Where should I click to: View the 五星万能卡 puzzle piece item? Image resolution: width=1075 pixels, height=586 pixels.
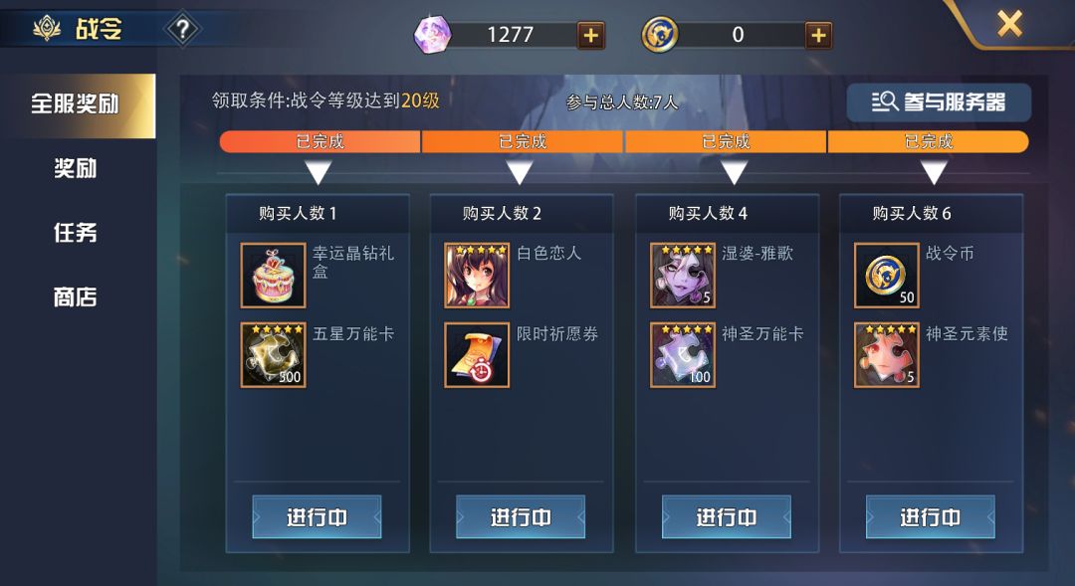point(273,355)
